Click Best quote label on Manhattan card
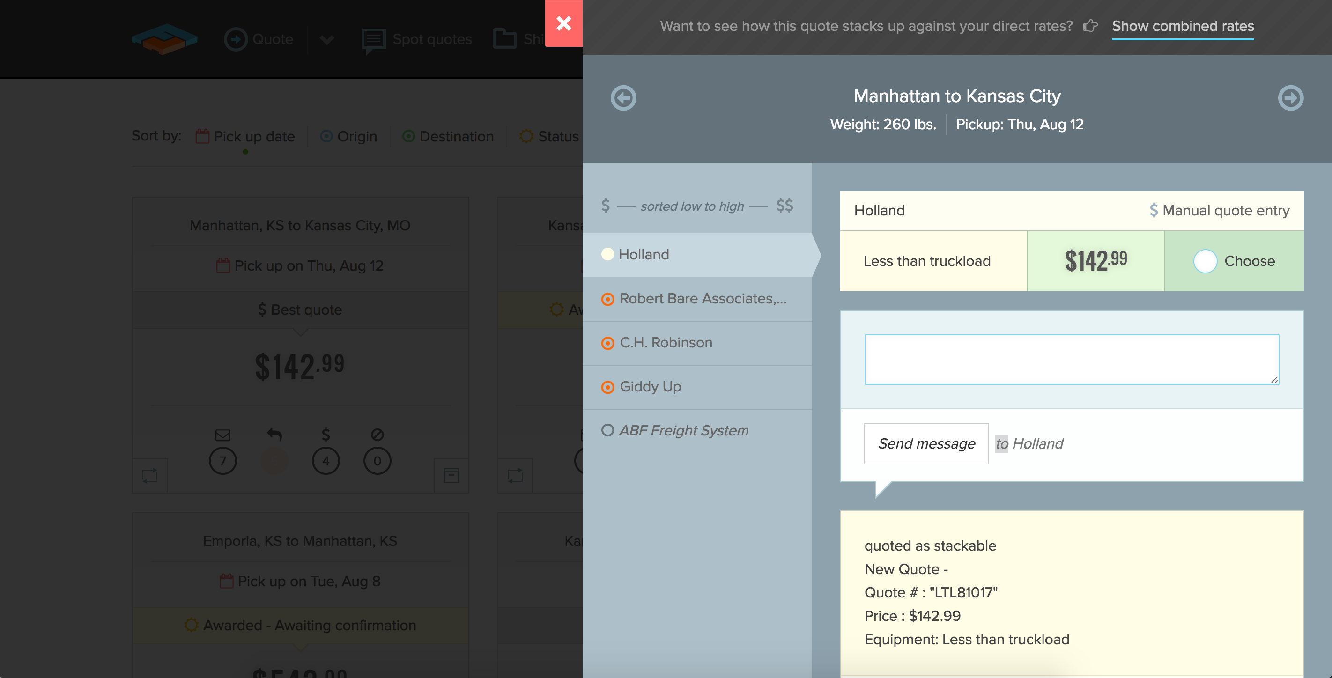The height and width of the screenshot is (678, 1332). (x=300, y=310)
